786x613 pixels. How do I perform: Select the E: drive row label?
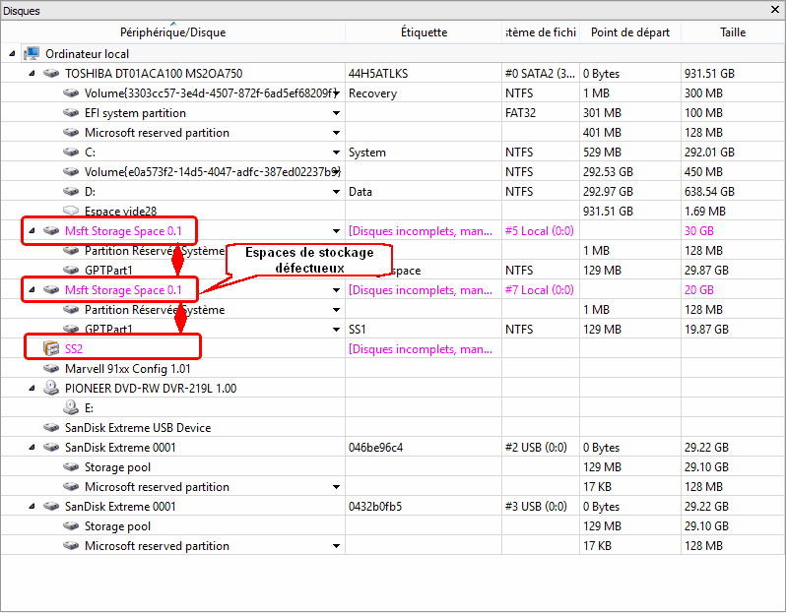pos(89,408)
